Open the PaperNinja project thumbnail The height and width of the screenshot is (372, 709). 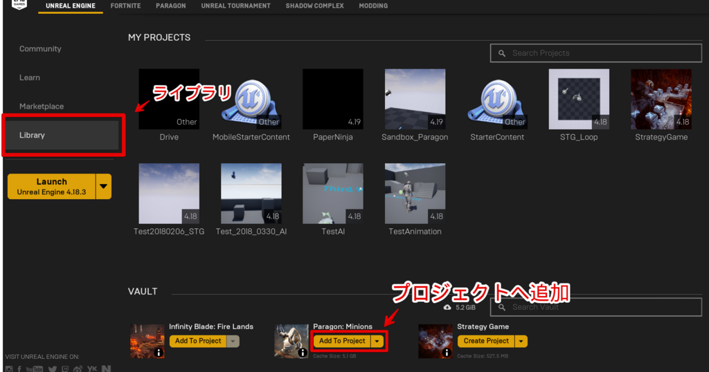coord(333,100)
